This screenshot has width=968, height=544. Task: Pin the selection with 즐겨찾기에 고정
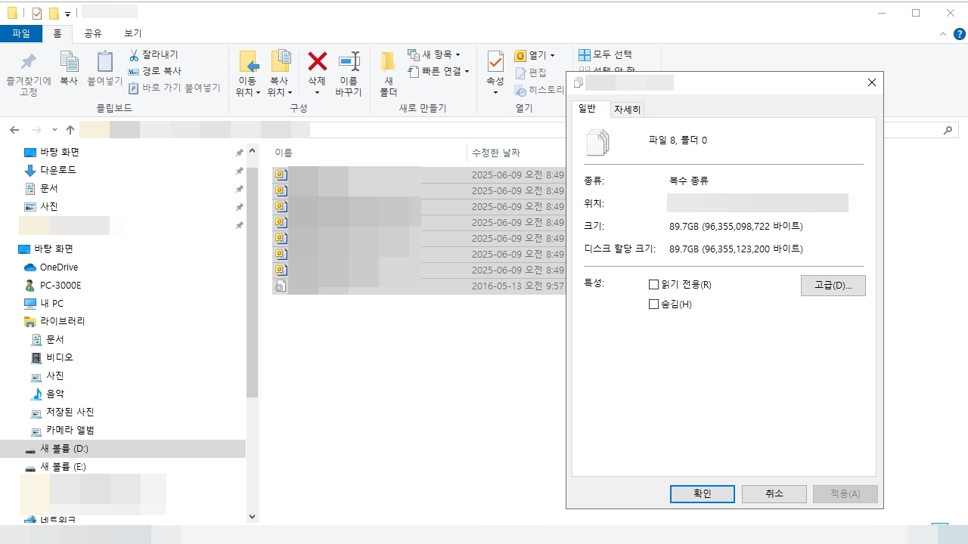[x=28, y=73]
